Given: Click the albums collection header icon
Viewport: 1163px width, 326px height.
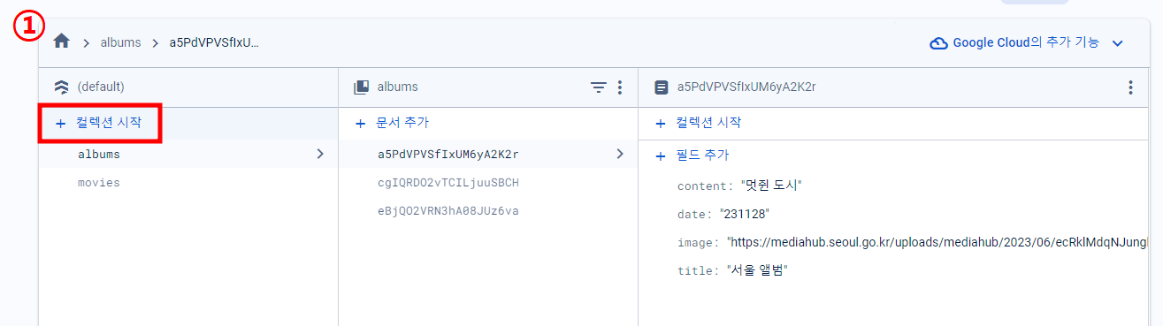Looking at the screenshot, I should [x=361, y=87].
